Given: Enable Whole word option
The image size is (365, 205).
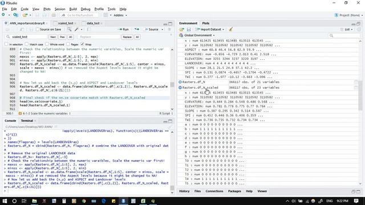Looking at the screenshot, I should pyautogui.click(x=47, y=44).
